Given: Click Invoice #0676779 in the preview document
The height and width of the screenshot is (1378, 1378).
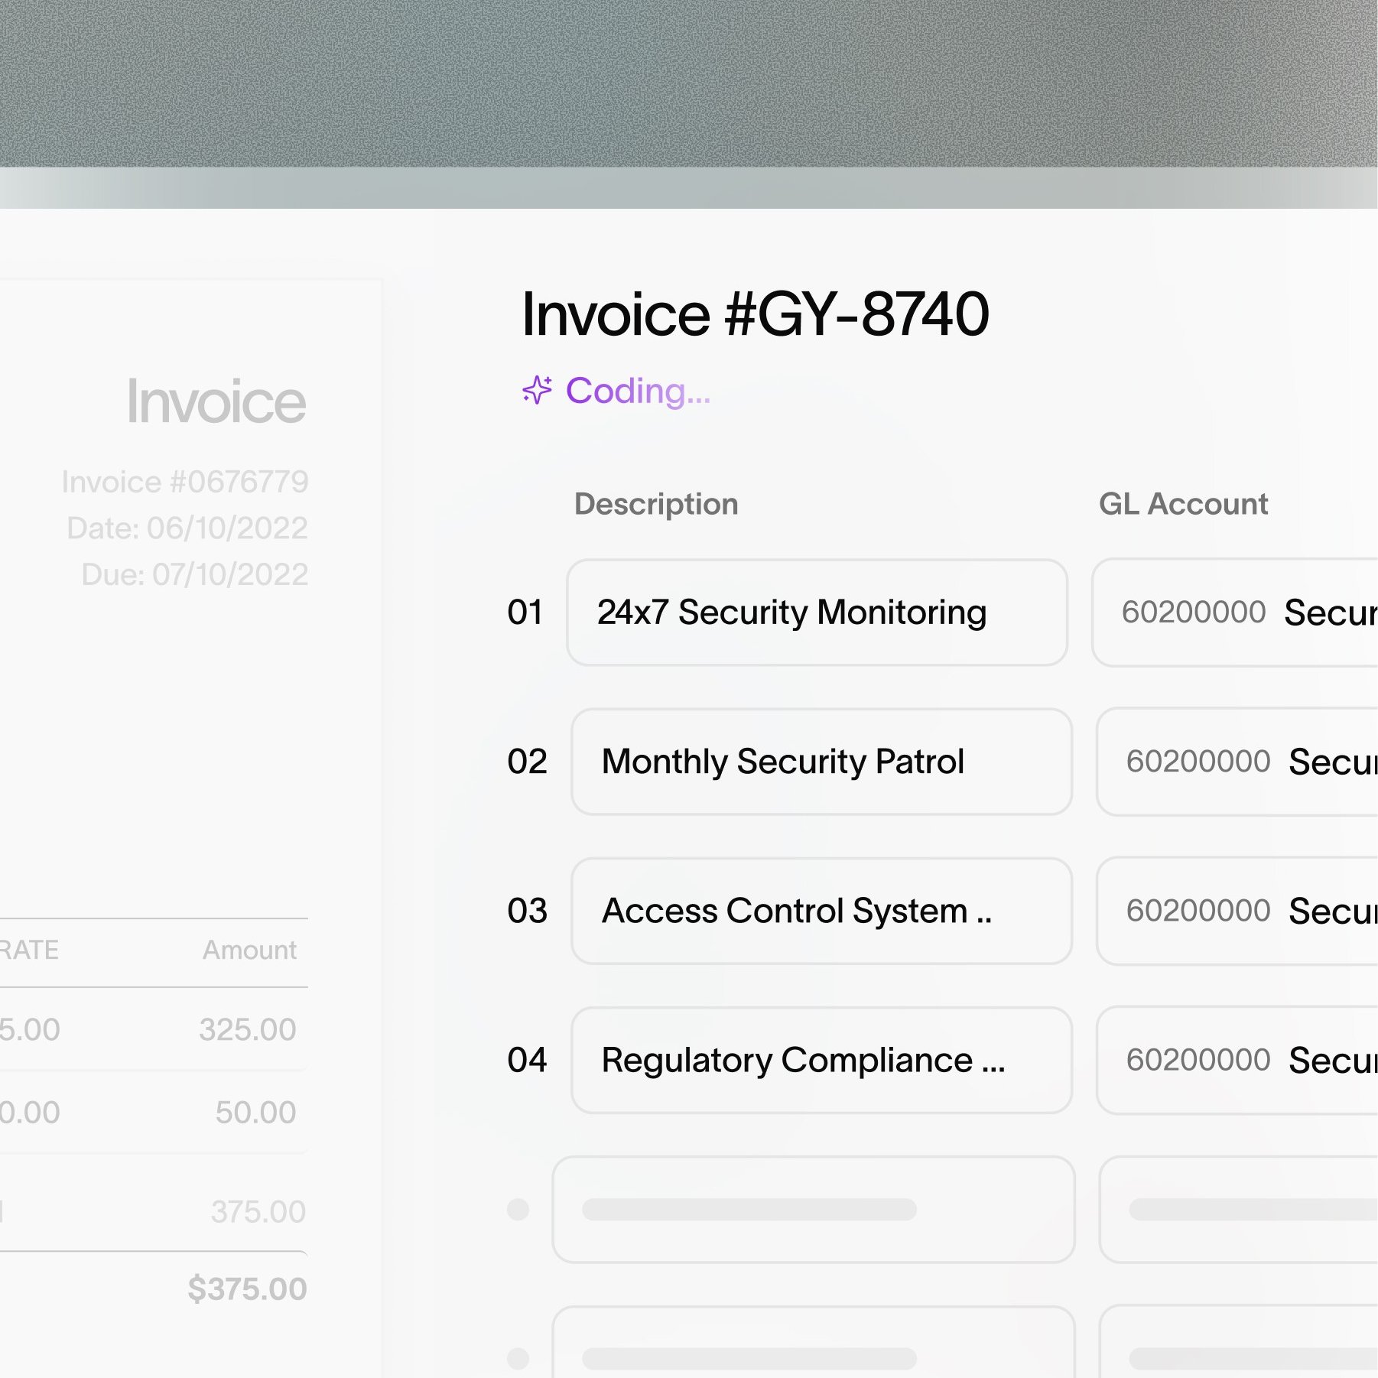Looking at the screenshot, I should coord(185,482).
